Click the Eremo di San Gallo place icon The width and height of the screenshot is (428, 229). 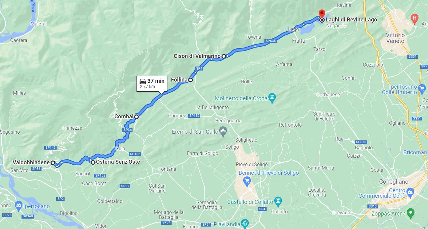click(x=224, y=132)
